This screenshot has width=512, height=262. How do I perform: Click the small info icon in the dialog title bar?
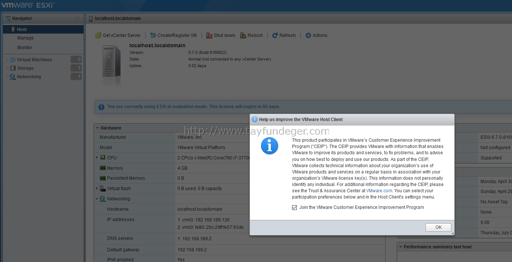[x=255, y=120]
